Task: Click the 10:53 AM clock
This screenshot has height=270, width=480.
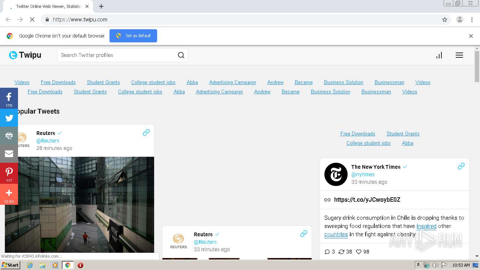Action: click(461, 265)
